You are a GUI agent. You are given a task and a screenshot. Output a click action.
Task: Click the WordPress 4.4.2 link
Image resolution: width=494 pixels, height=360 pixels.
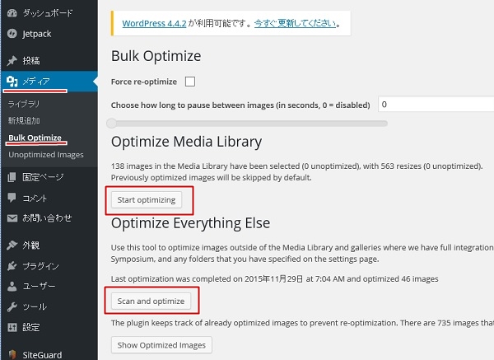(x=154, y=23)
